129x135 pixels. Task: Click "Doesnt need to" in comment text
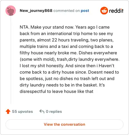[104, 72]
